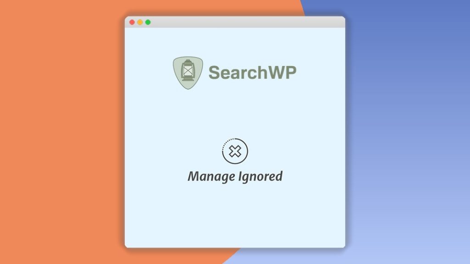The width and height of the screenshot is (470, 264).
Task: Click the blank area between logo and icon
Action: click(x=235, y=114)
